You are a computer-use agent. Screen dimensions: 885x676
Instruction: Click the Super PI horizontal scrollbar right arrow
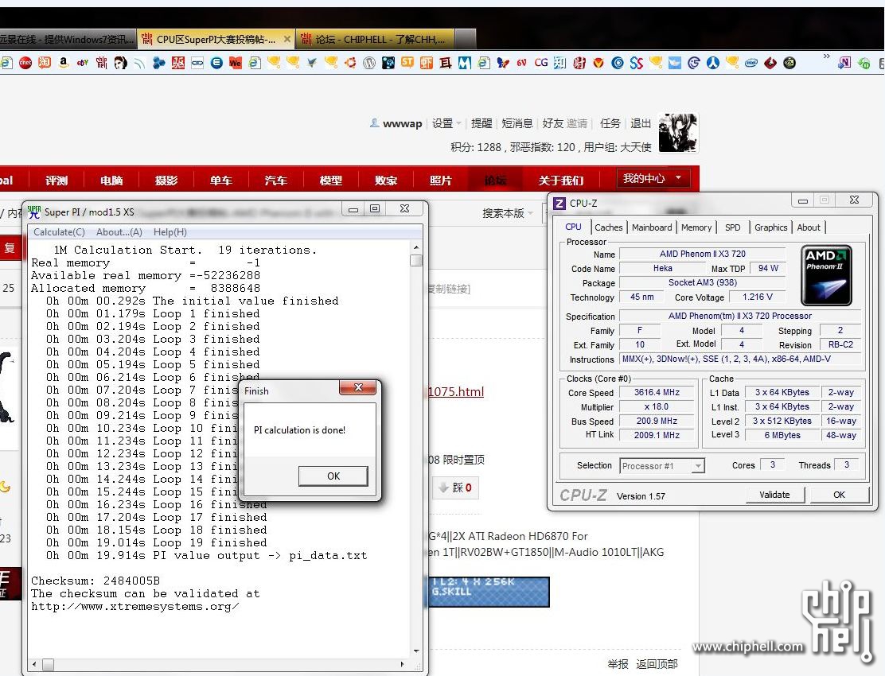[403, 664]
